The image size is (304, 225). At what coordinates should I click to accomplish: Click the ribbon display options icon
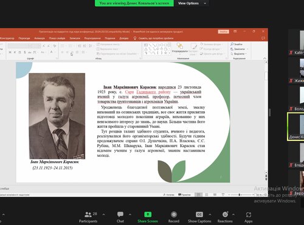pyautogui.click(x=235, y=32)
